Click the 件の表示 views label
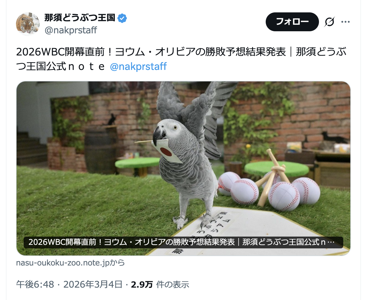Image resolution: width=374 pixels, height=300 pixels. 173,284
